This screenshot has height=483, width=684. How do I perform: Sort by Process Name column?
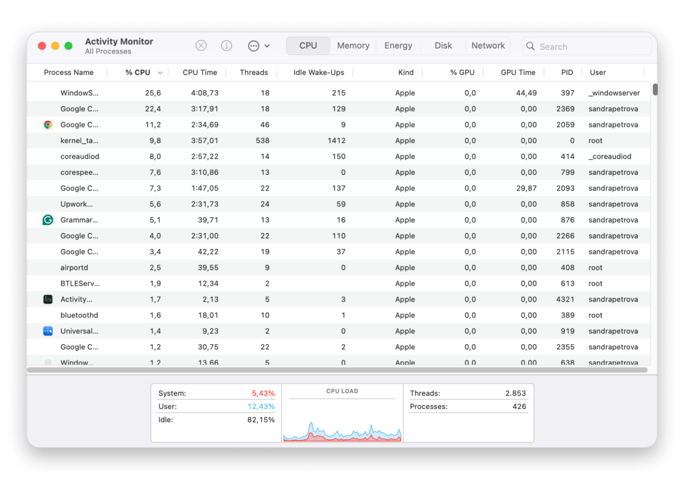[x=69, y=72]
